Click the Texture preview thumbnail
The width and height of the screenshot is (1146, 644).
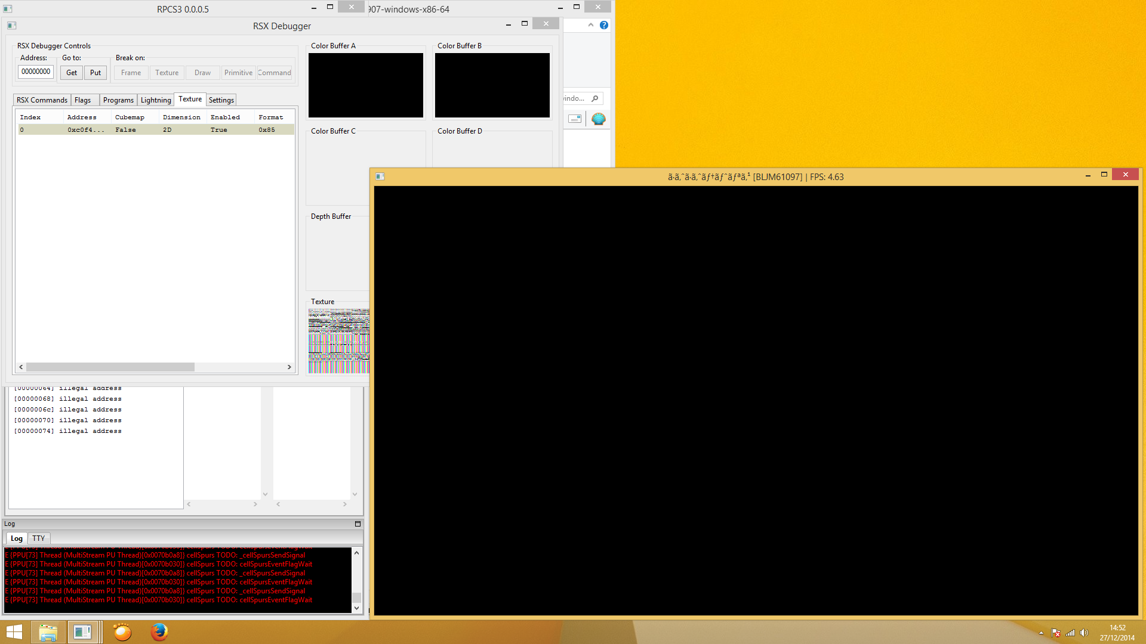pos(338,341)
